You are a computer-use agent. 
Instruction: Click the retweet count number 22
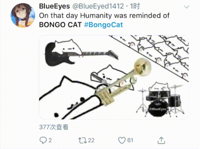click(x=91, y=140)
